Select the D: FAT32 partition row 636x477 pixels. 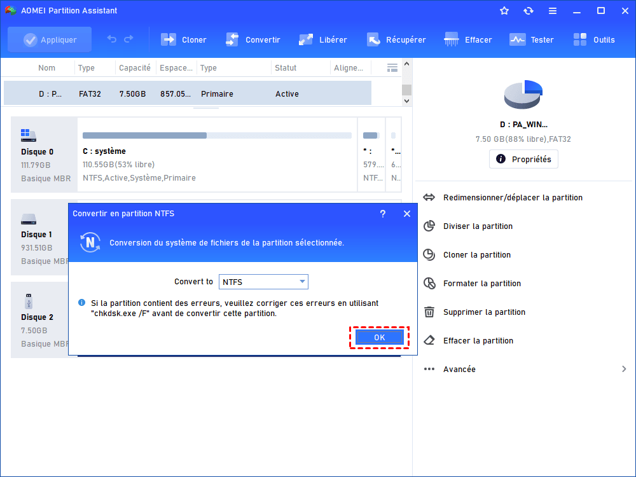coord(188,93)
